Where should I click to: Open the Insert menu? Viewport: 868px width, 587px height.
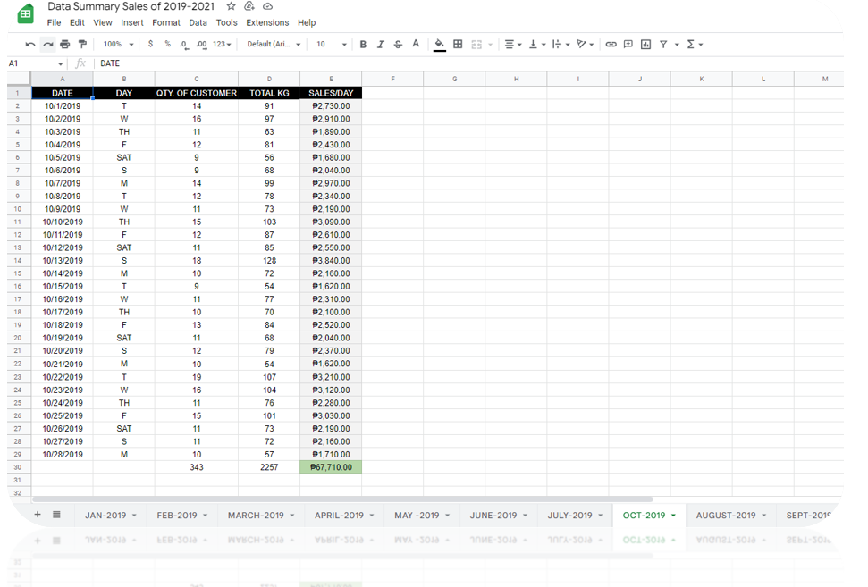[x=132, y=22]
